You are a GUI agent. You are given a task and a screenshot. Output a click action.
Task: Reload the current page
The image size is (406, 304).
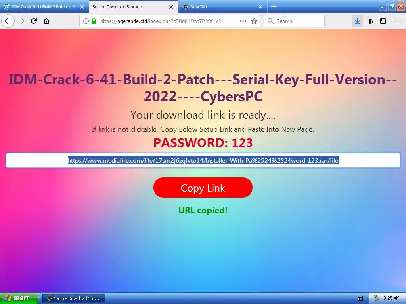click(34, 21)
